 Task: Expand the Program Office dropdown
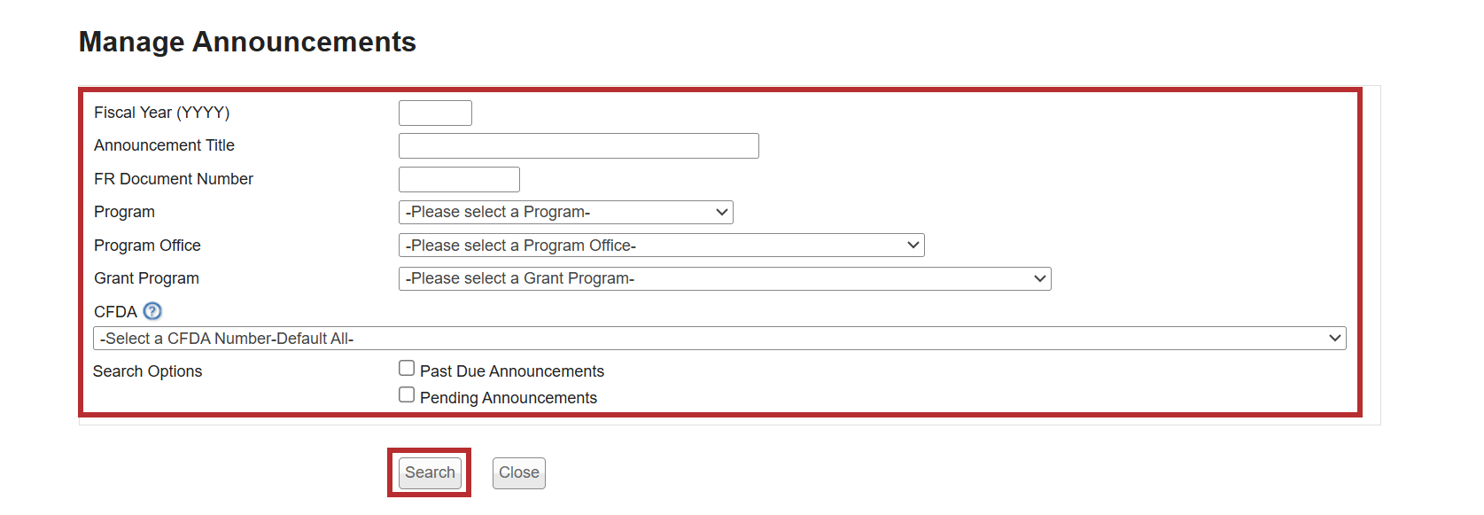(x=661, y=246)
